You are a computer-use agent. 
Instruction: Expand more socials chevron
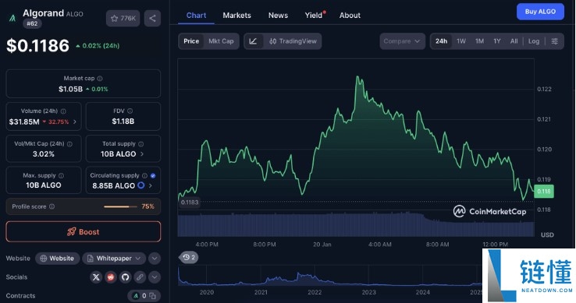tap(155, 277)
